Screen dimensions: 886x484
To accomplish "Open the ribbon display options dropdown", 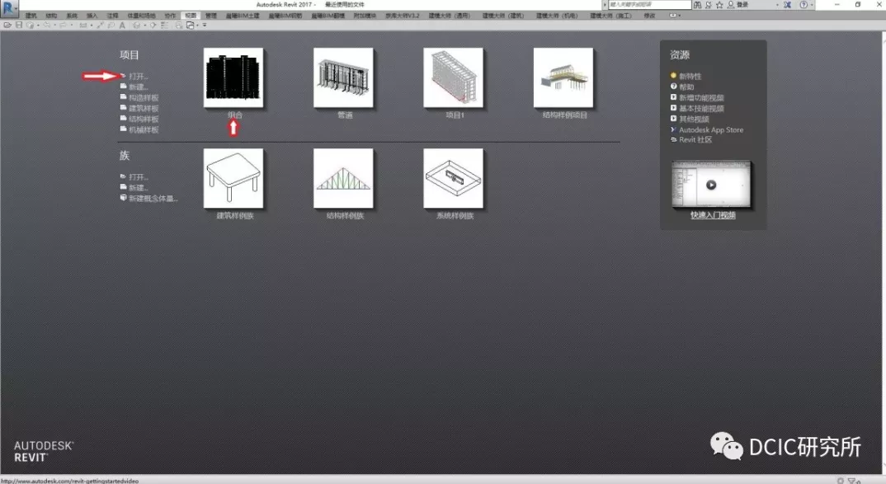I will tap(674, 15).
